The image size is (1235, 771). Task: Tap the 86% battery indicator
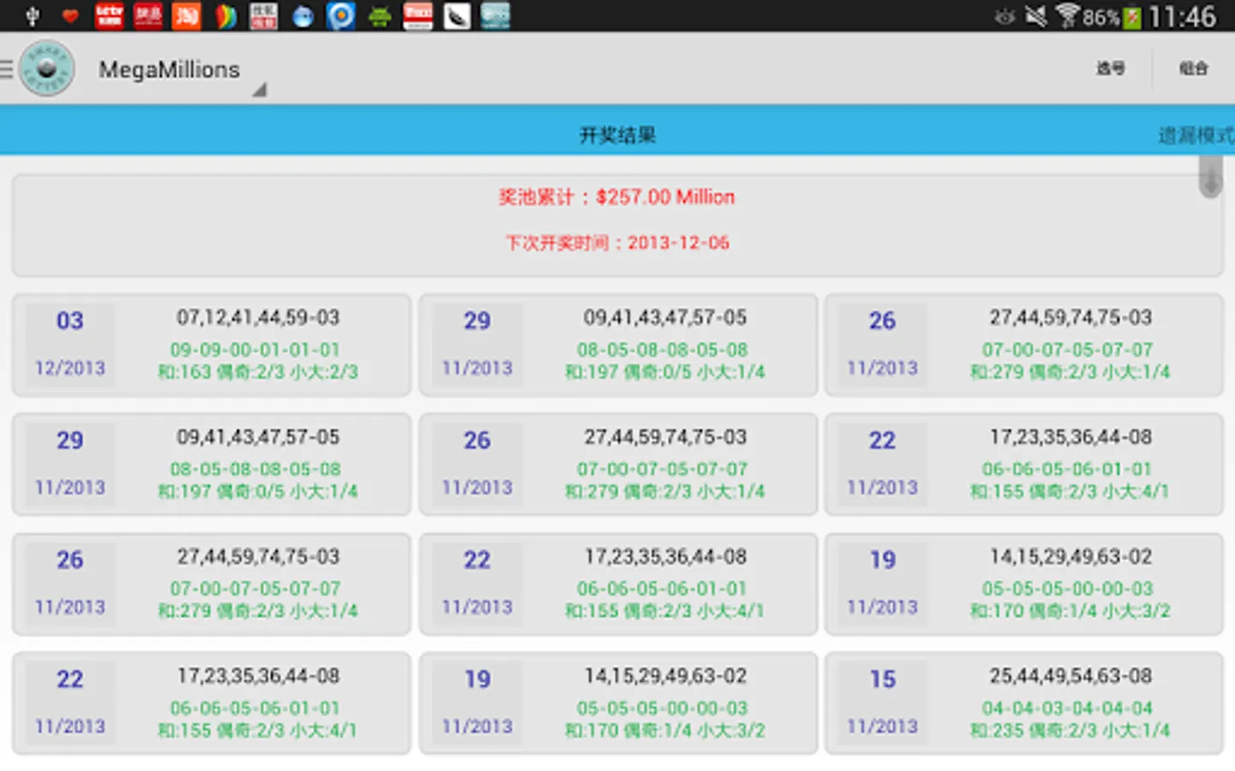pyautogui.click(x=1111, y=17)
